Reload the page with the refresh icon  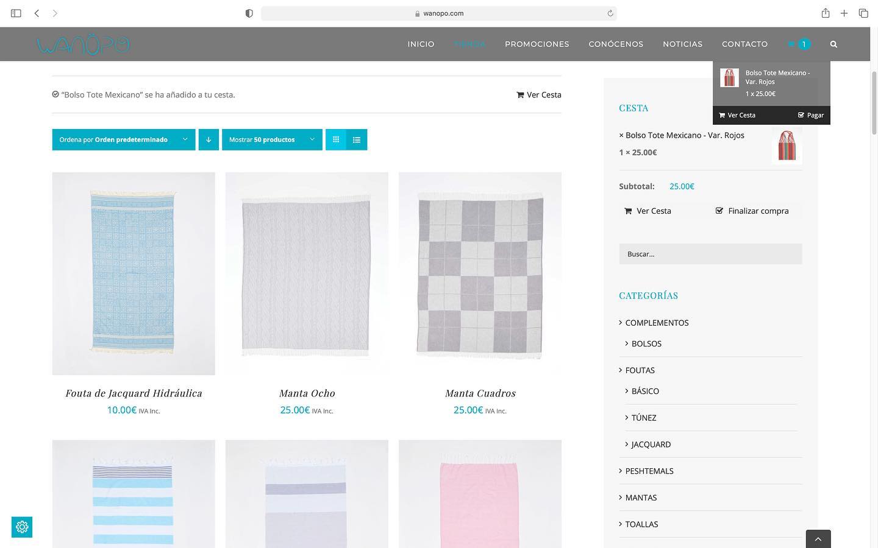[x=610, y=13]
